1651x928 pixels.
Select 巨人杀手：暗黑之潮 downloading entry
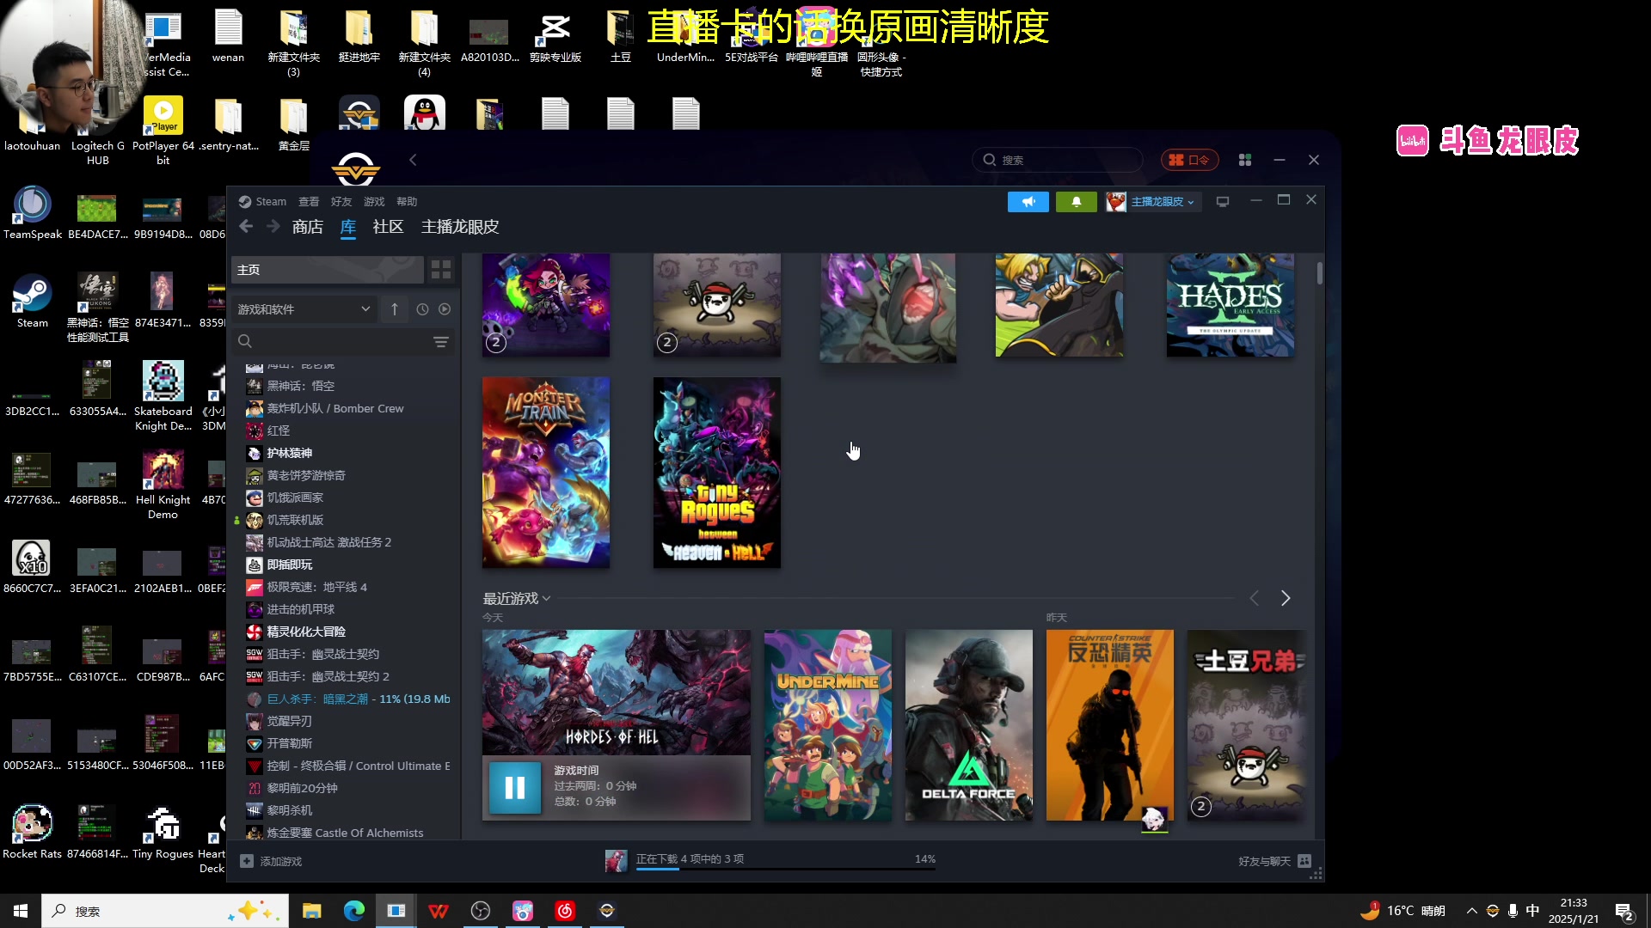pyautogui.click(x=358, y=699)
